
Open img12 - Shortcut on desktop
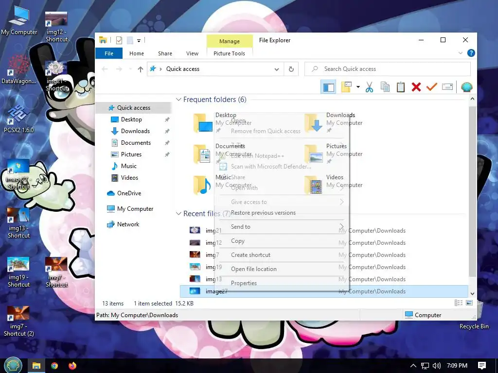tap(56, 27)
